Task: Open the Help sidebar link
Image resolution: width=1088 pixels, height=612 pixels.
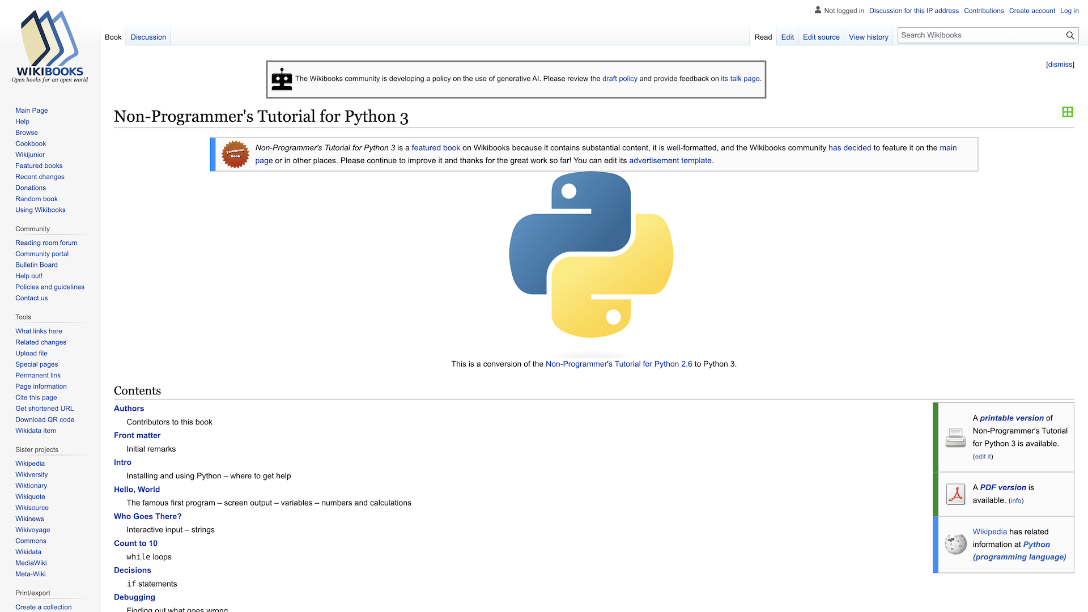Action: coord(22,122)
